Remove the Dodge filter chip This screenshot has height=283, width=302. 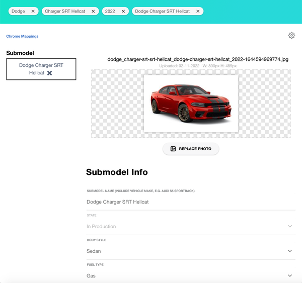pos(33,11)
